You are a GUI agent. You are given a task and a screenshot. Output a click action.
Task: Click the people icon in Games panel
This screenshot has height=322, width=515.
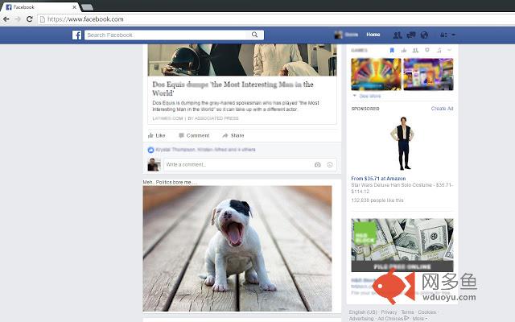click(415, 50)
